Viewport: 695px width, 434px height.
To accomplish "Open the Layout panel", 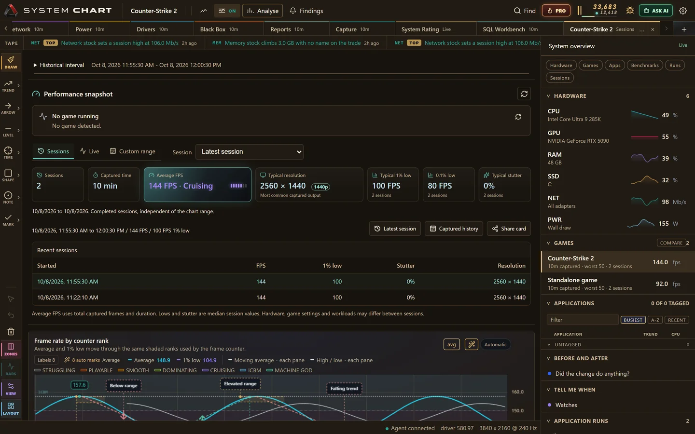I will tap(11, 408).
